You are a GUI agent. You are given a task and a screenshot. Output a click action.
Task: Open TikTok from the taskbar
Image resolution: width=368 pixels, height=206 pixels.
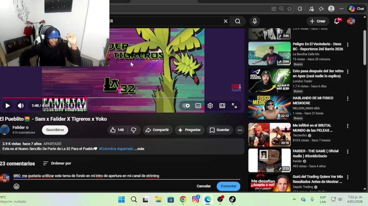232,199
